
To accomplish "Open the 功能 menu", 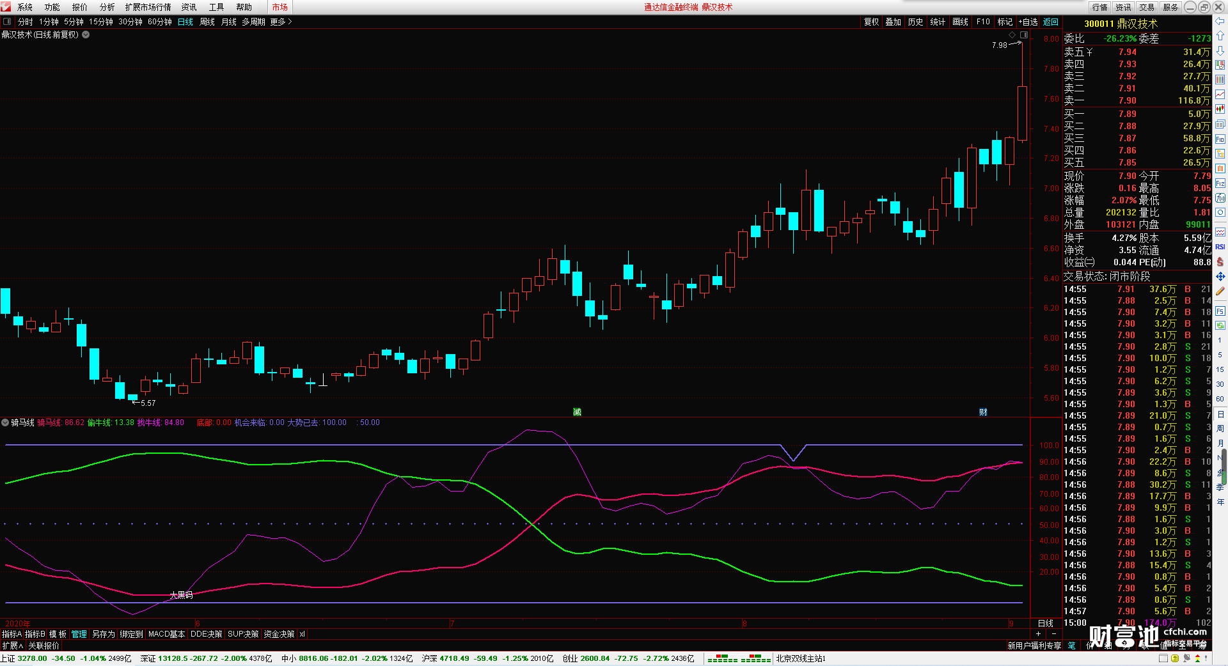I will [x=52, y=7].
